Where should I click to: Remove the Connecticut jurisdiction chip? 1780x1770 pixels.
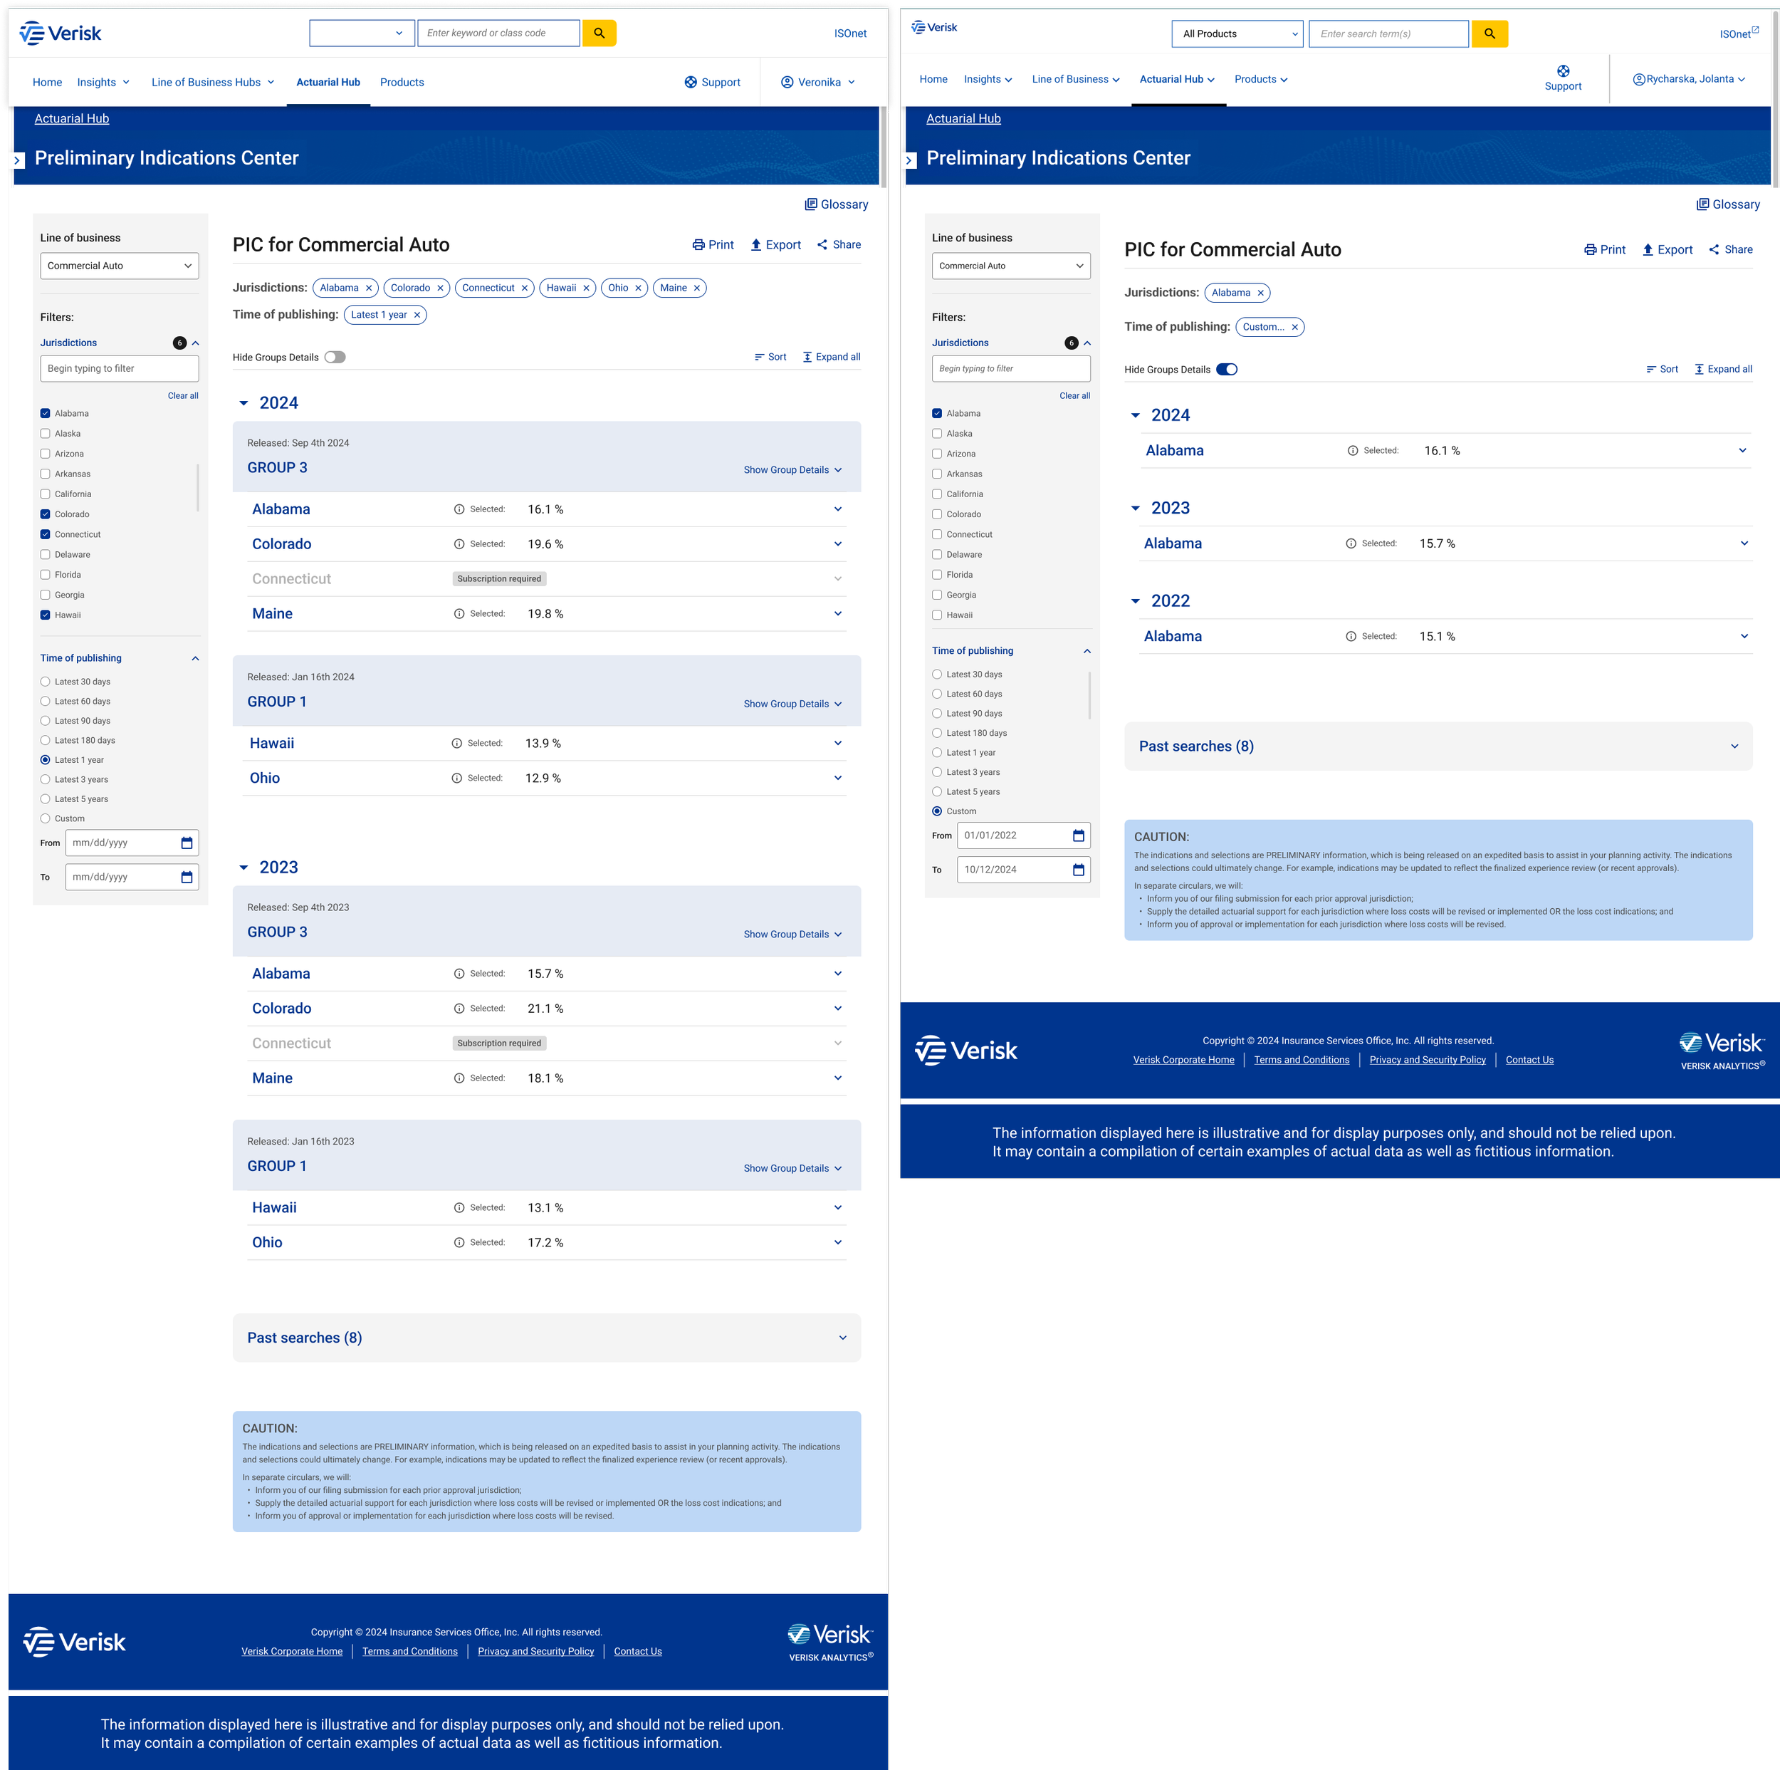coord(524,288)
